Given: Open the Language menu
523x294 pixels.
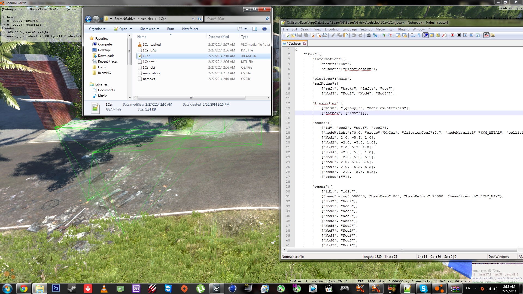Looking at the screenshot, I should [349, 29].
